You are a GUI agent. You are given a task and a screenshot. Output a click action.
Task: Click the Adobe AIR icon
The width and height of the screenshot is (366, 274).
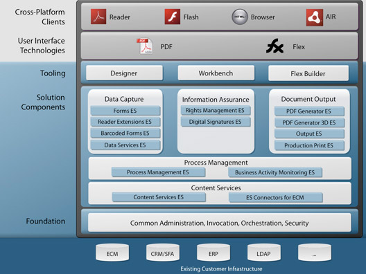pyautogui.click(x=315, y=17)
